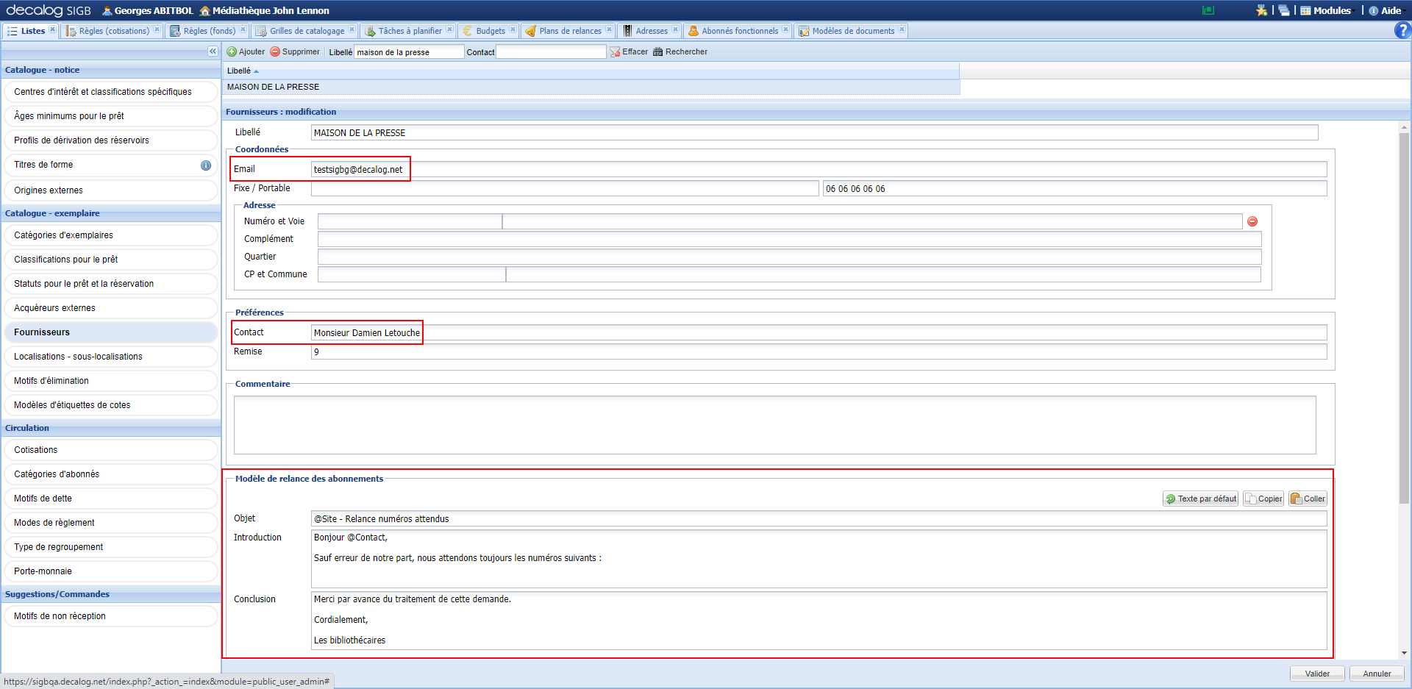Click the favorites star icon in the top bar
This screenshot has height=689, width=1412.
pyautogui.click(x=1262, y=10)
